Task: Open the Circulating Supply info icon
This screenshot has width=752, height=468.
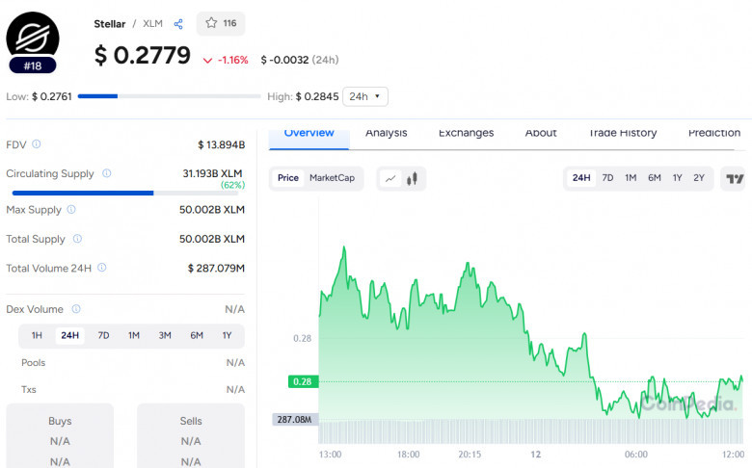Action: click(x=106, y=173)
